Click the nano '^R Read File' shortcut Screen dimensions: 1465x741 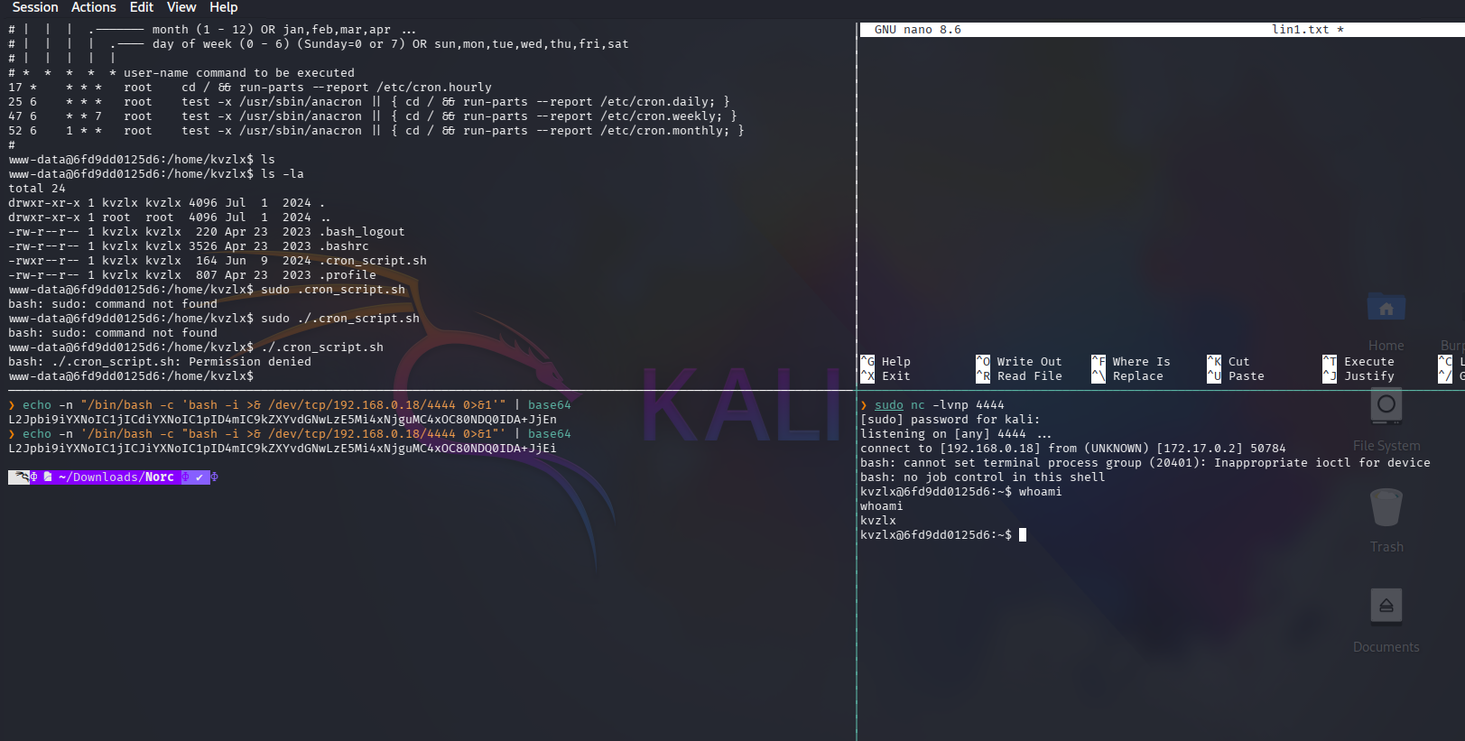1019,376
